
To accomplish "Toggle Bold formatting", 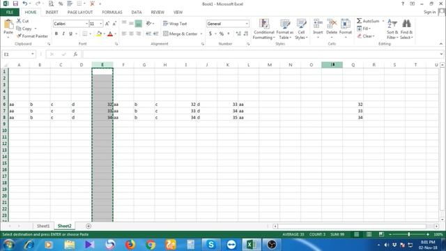I will [56, 34].
